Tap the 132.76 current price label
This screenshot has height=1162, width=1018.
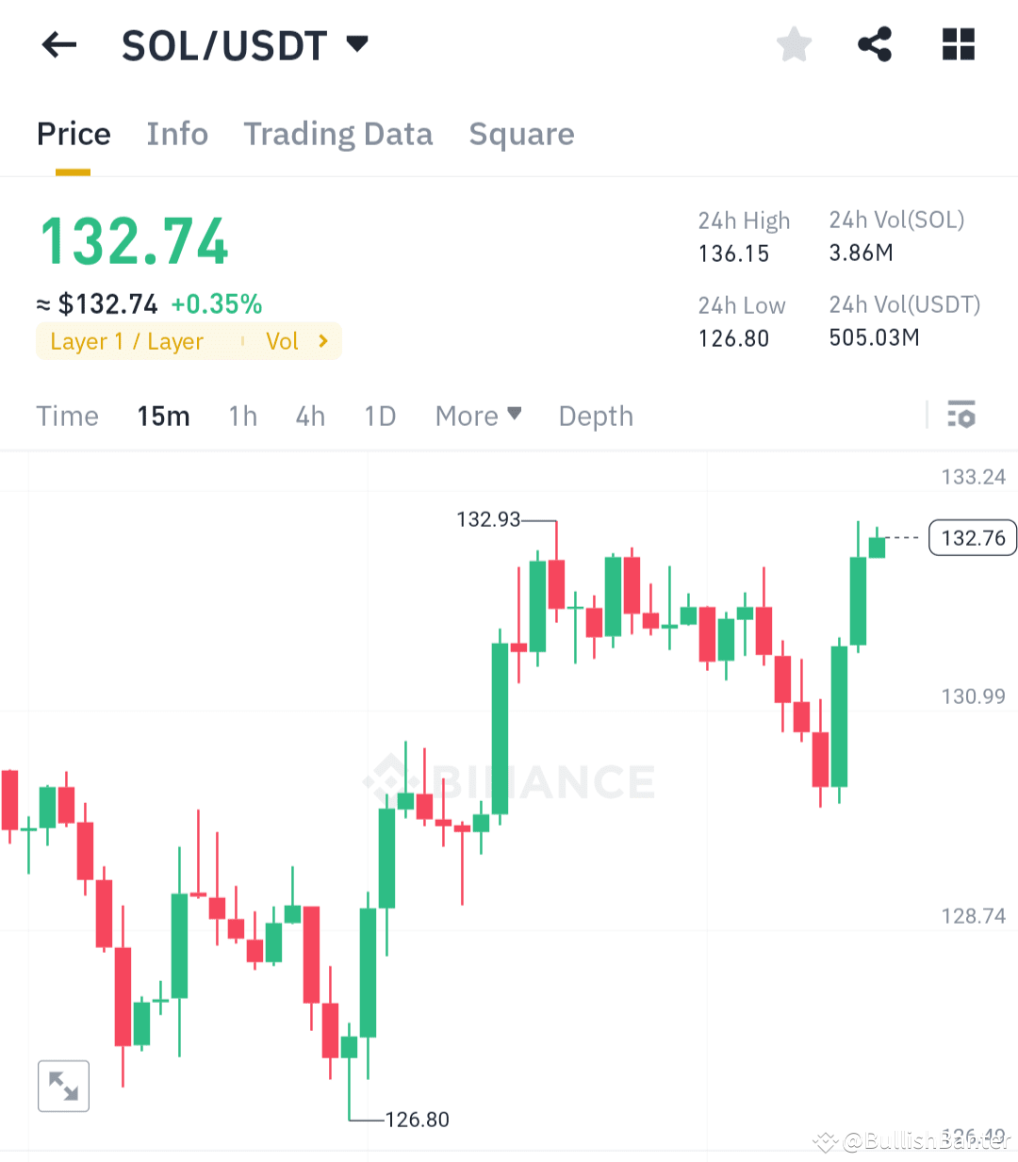pyautogui.click(x=972, y=537)
